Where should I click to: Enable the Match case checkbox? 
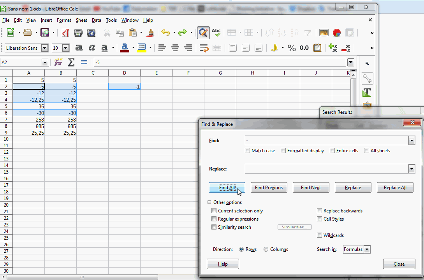(248, 151)
